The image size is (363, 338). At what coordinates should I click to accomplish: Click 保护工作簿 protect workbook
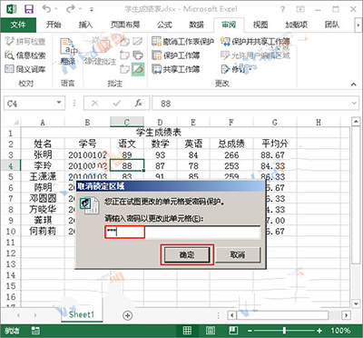coord(176,55)
